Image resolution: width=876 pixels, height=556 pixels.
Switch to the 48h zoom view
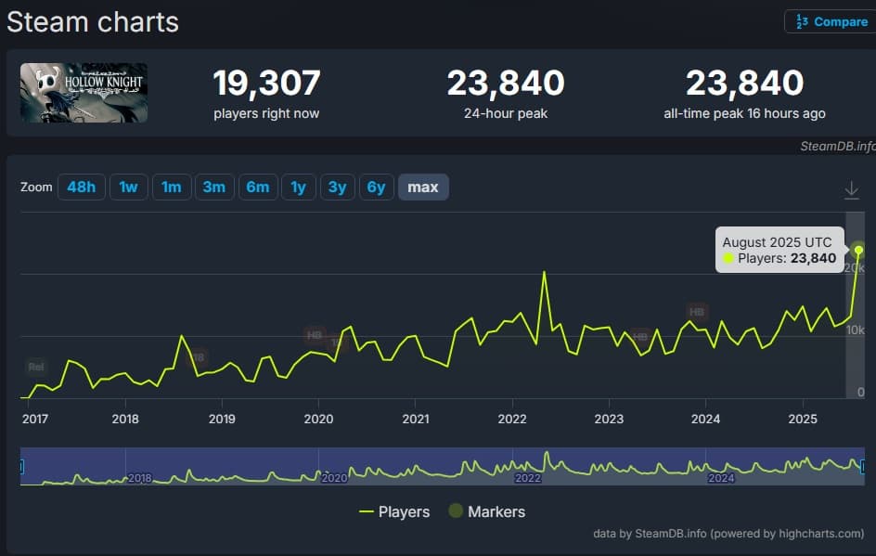point(81,187)
